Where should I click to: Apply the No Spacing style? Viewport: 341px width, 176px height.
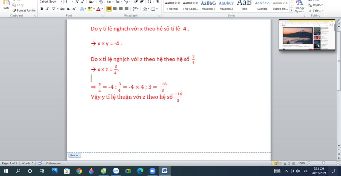click(x=190, y=6)
